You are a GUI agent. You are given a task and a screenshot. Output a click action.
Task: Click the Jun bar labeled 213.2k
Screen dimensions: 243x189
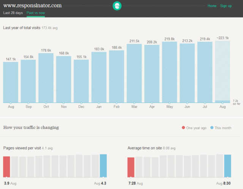click(x=187, y=73)
